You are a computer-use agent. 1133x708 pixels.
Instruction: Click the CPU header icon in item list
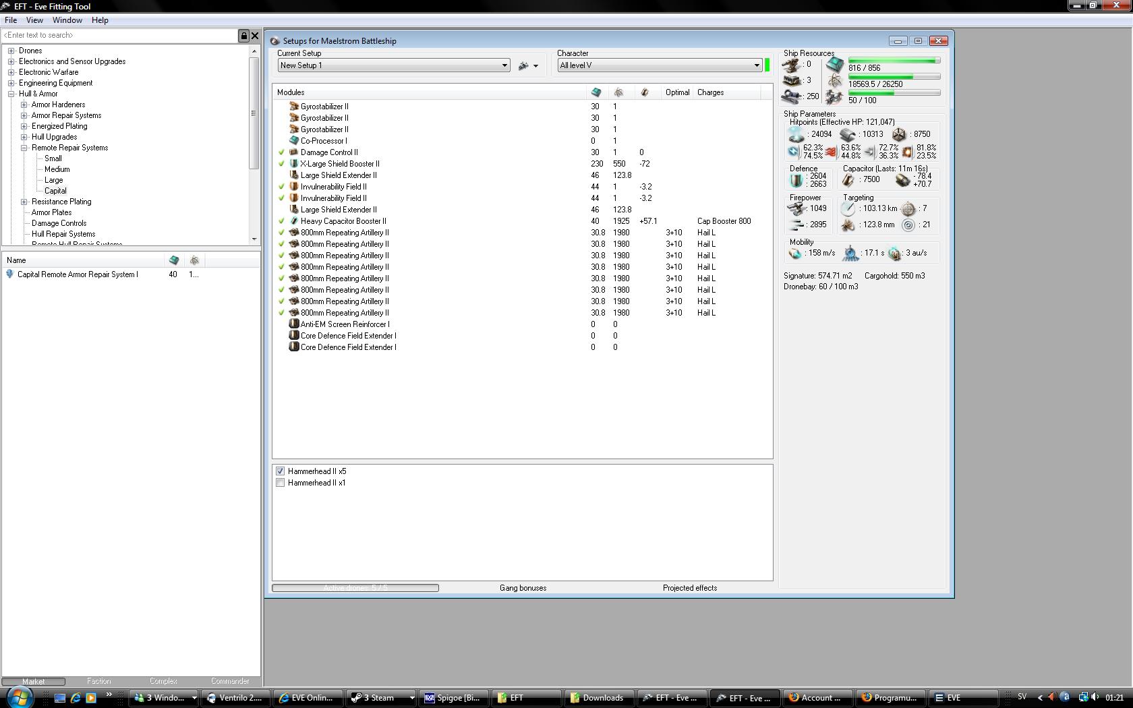pyautogui.click(x=174, y=260)
